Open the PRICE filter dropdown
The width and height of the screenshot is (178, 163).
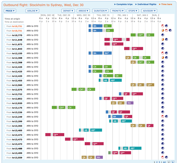coord(10,11)
